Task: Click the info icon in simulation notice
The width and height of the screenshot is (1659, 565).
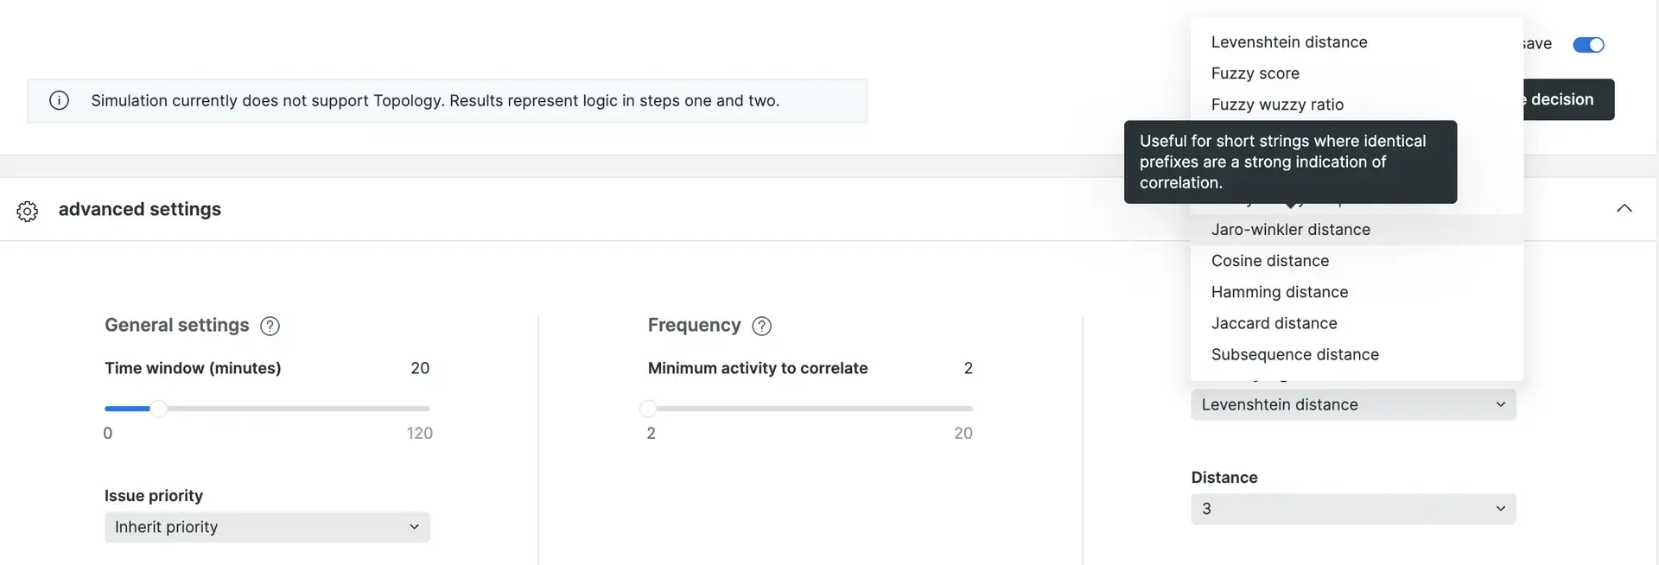Action: [x=59, y=100]
